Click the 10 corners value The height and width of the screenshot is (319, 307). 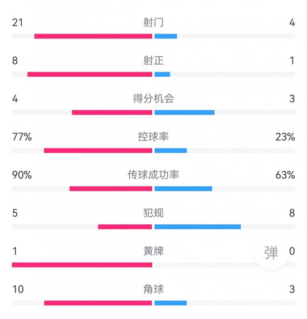point(18,289)
